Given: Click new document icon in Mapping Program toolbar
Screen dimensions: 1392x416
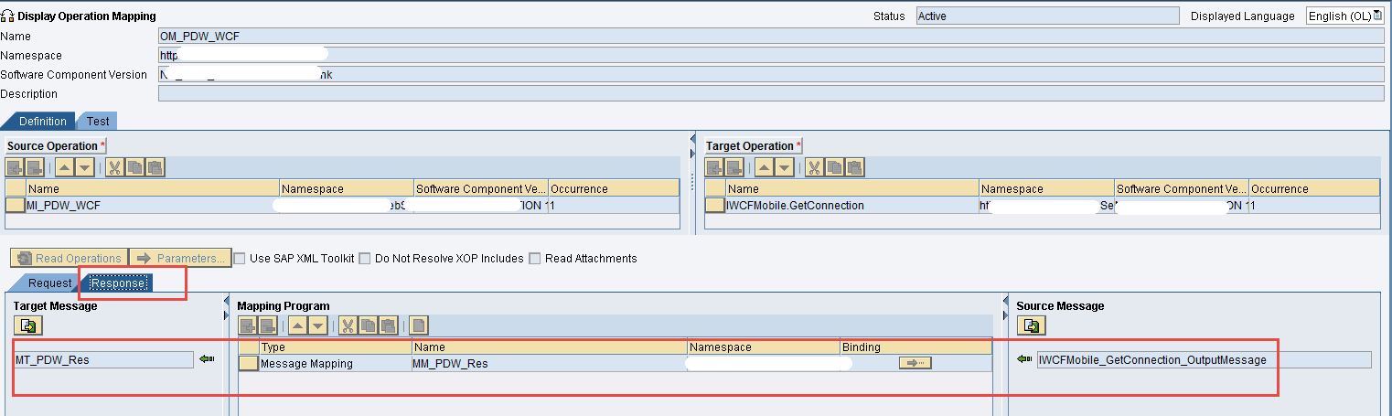Looking at the screenshot, I should pyautogui.click(x=418, y=325).
